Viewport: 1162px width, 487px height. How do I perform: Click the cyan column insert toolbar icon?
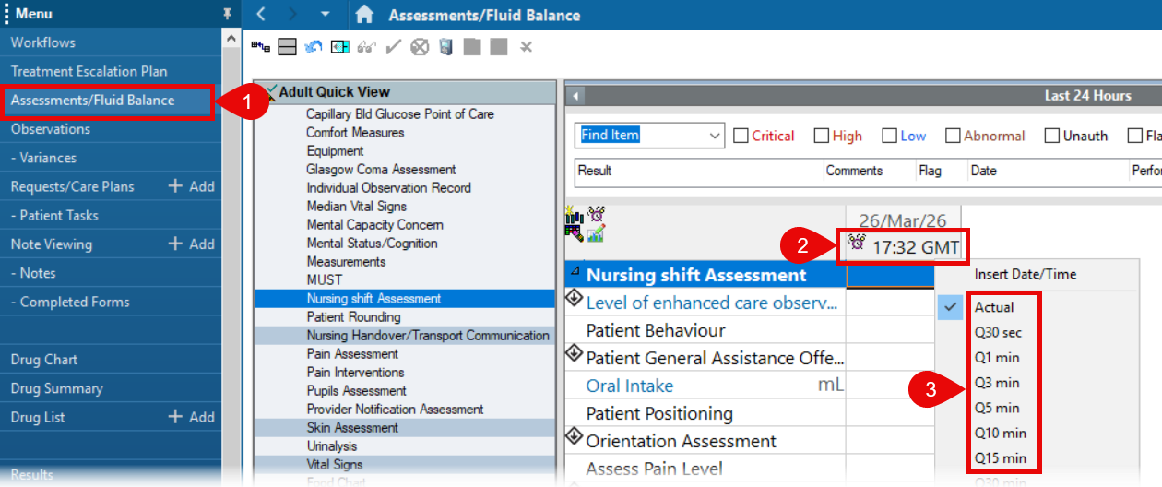click(x=340, y=46)
